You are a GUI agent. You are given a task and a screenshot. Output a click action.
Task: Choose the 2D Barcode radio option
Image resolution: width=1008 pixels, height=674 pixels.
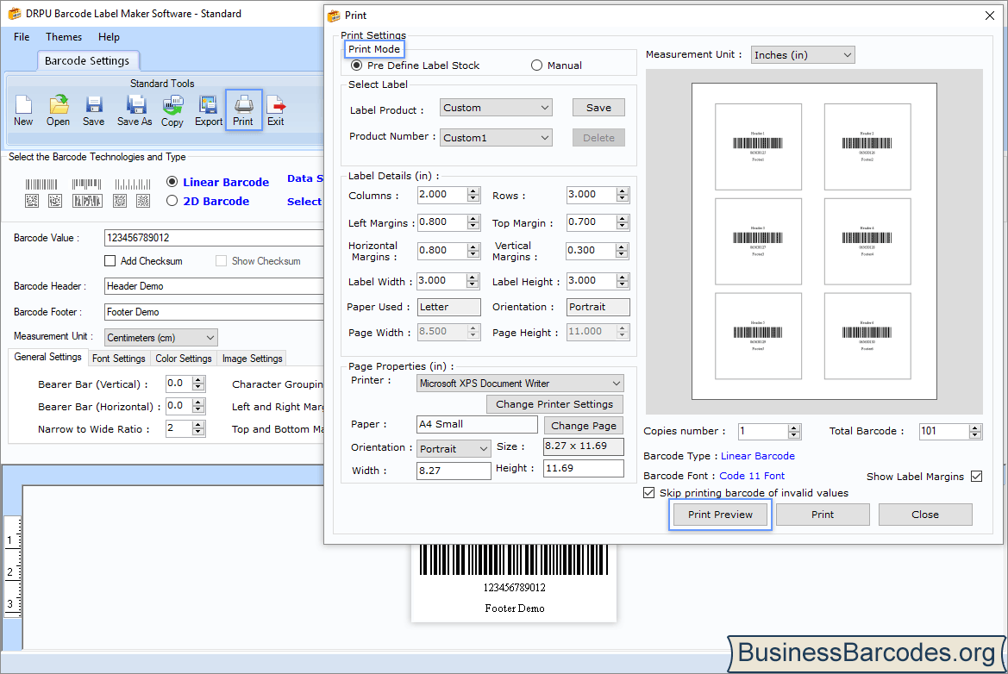point(172,201)
